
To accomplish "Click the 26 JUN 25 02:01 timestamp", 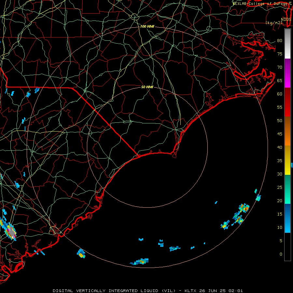I will pos(221,291).
